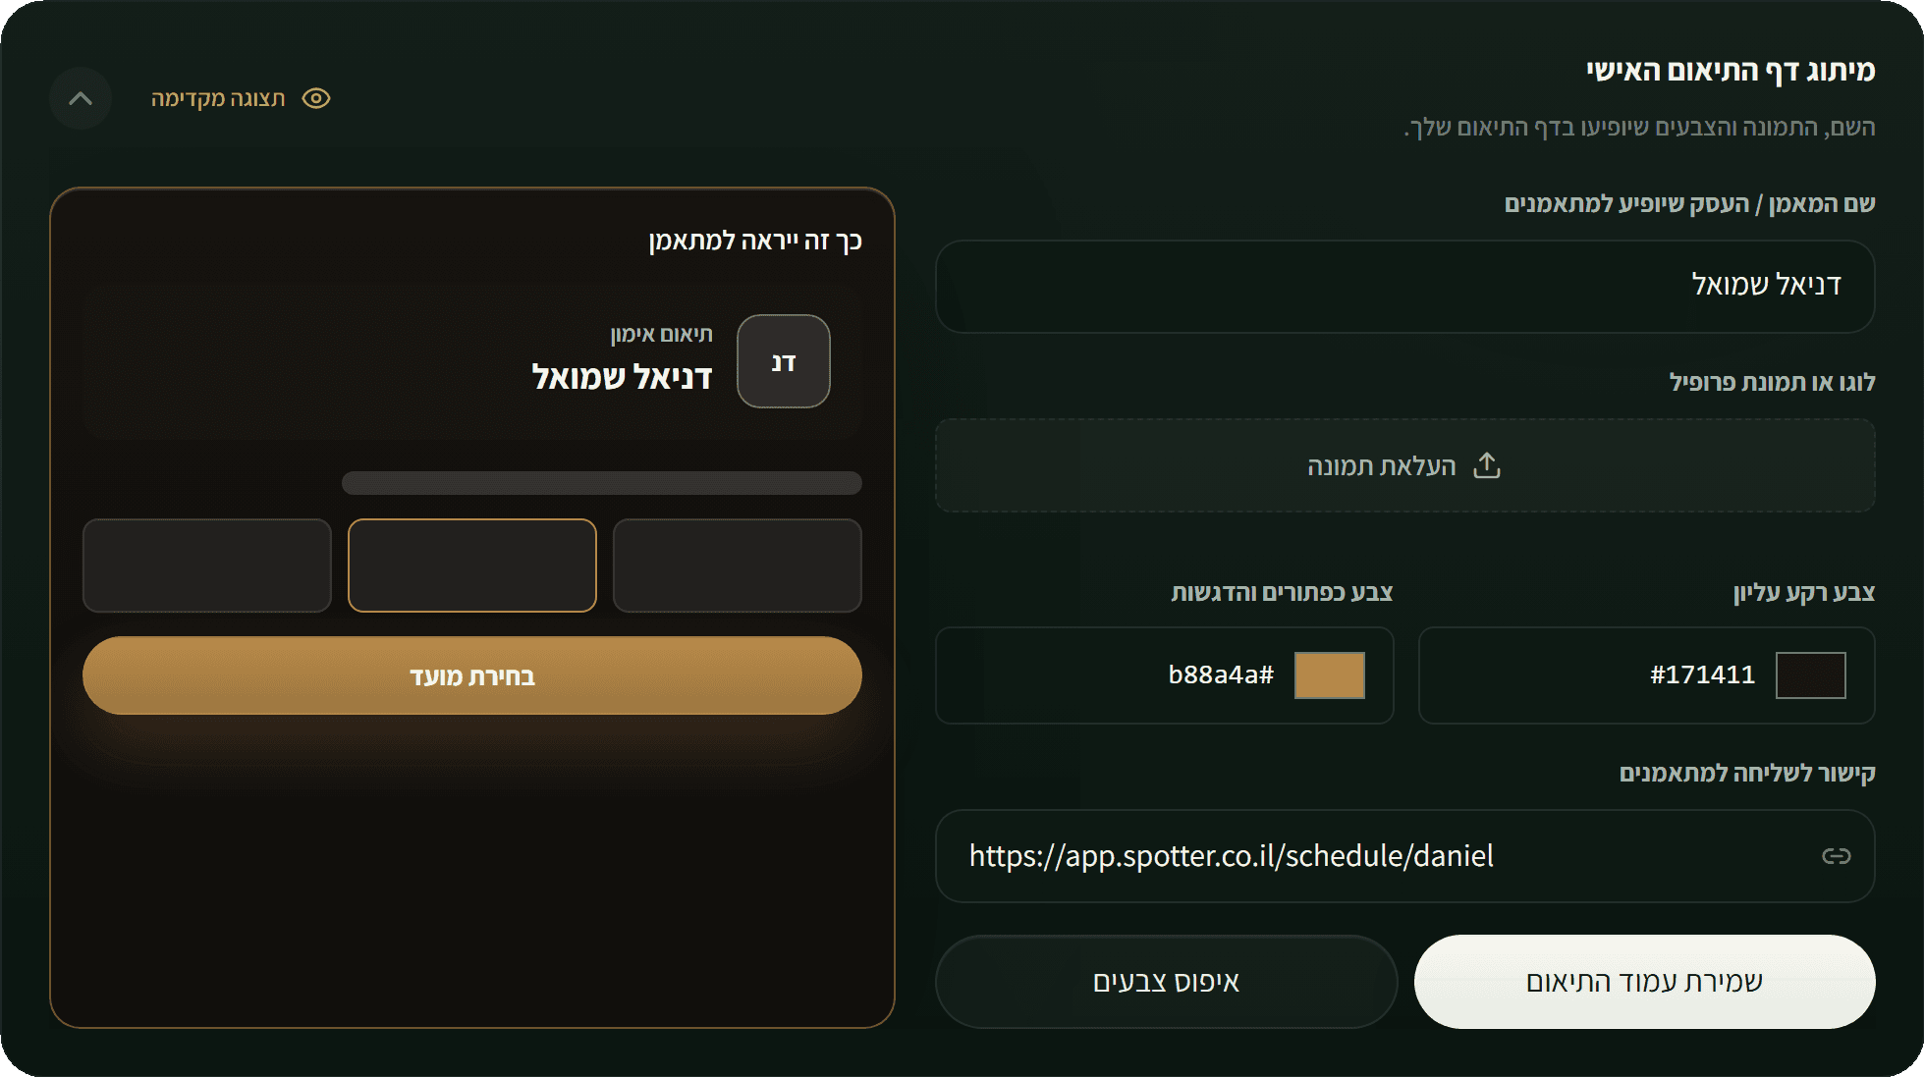
Task: Click the בחירת מועד button in preview
Action: pos(472,675)
